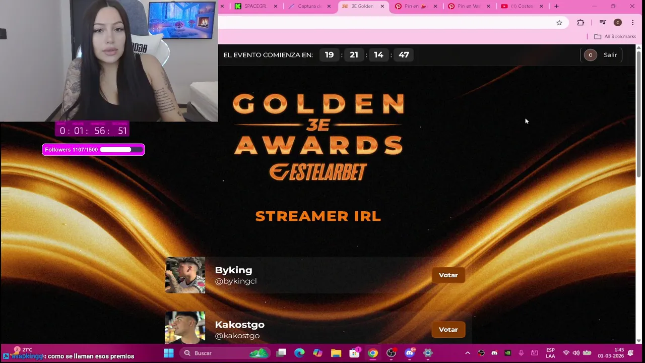Open Task View on the taskbar
The height and width of the screenshot is (363, 645).
[x=282, y=353]
